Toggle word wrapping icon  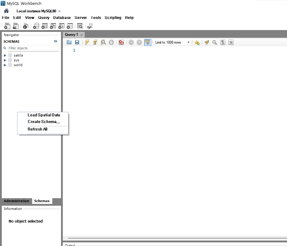coord(231,42)
